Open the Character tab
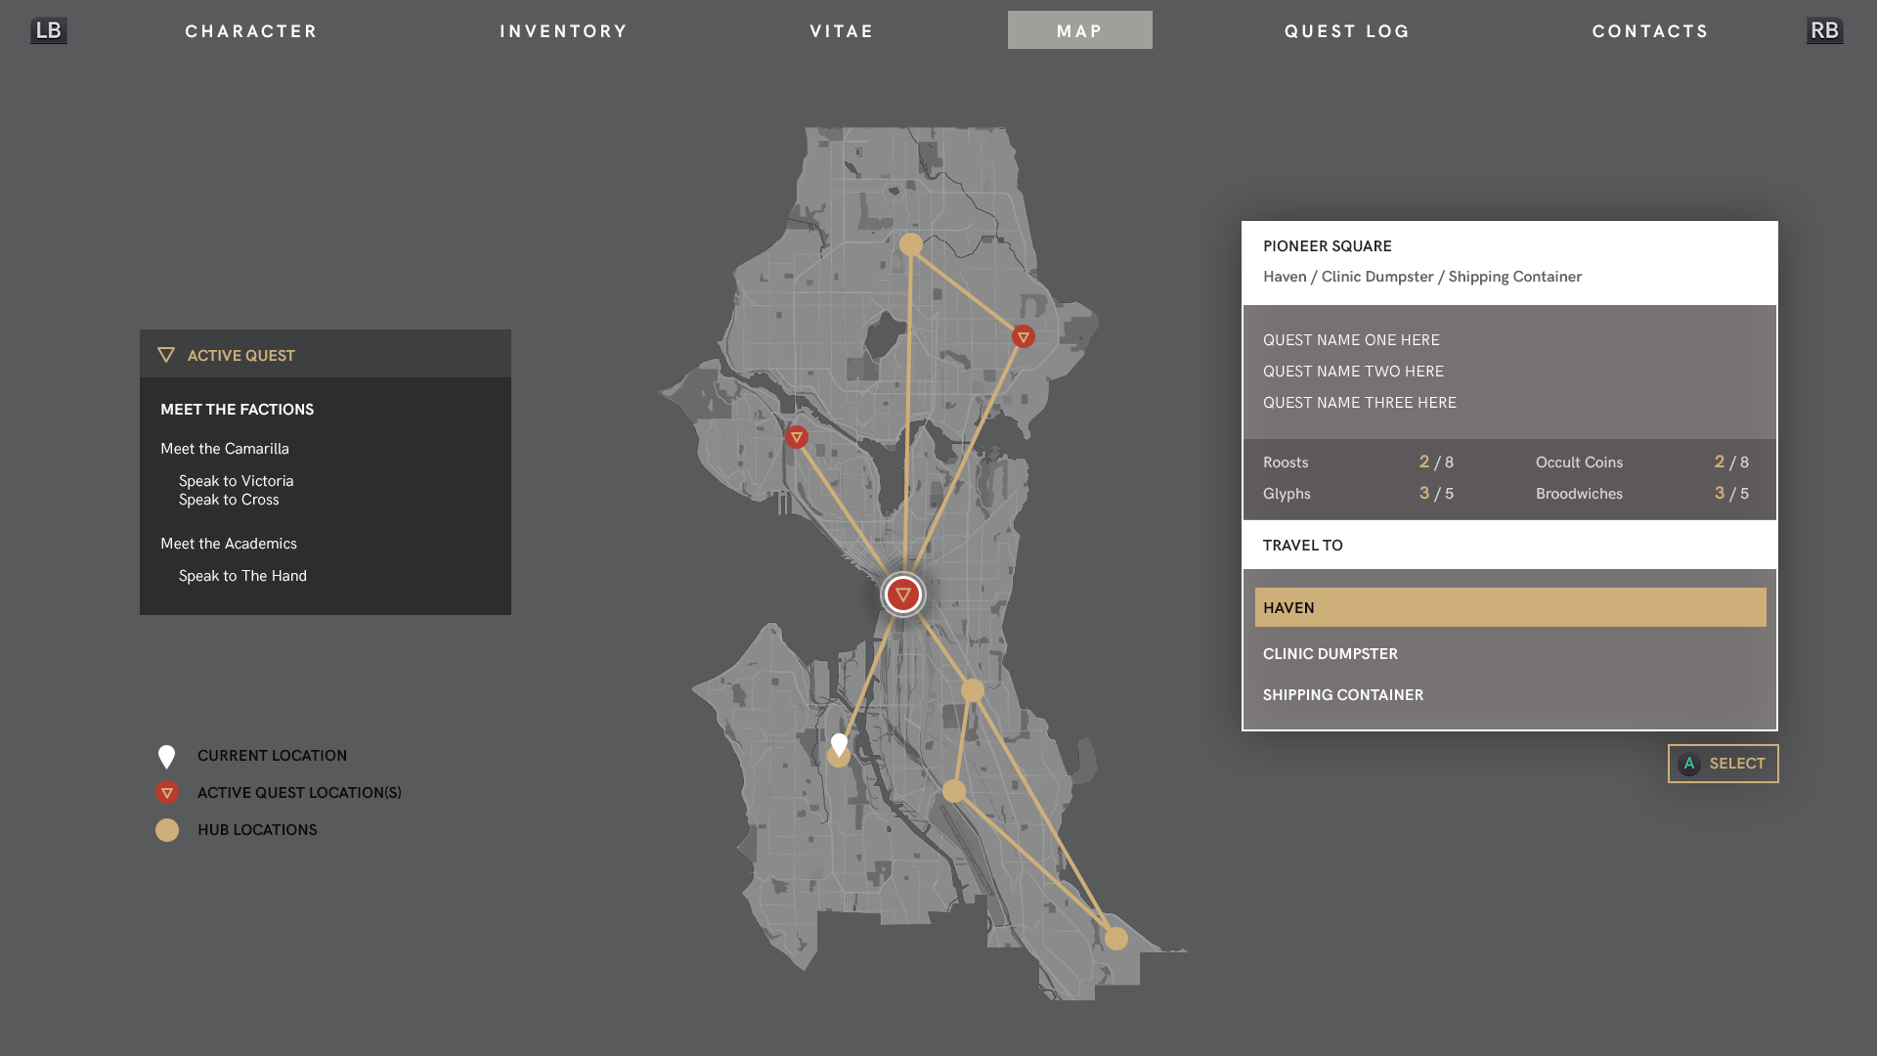Image resolution: width=1877 pixels, height=1056 pixels. point(251,31)
